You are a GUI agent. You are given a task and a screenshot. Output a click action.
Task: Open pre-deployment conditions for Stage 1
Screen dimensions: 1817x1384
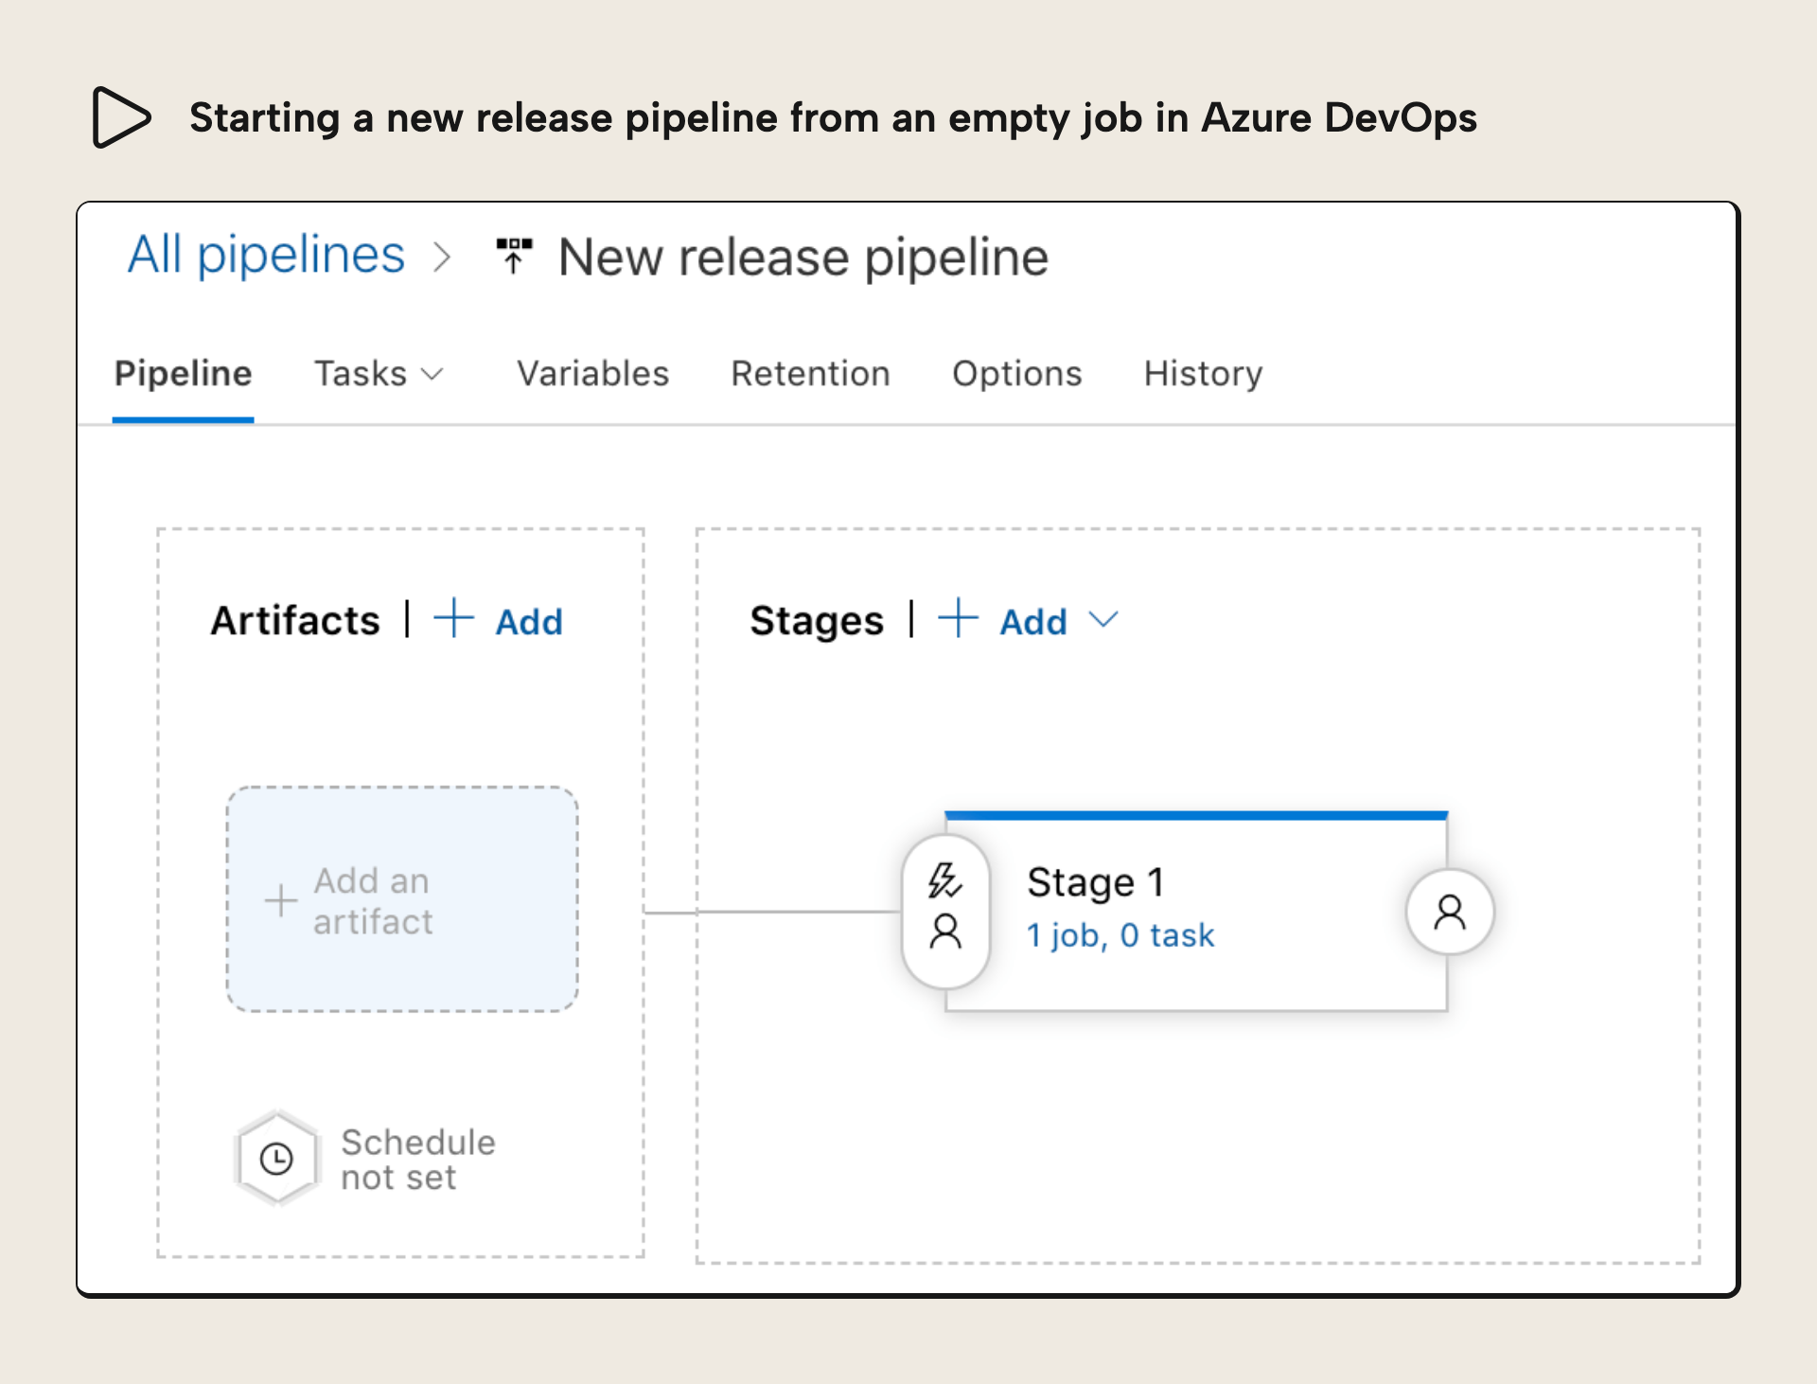(945, 912)
